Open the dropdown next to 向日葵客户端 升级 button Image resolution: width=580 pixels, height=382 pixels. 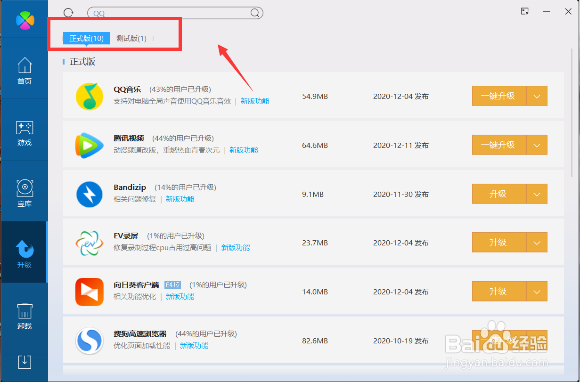tap(537, 291)
